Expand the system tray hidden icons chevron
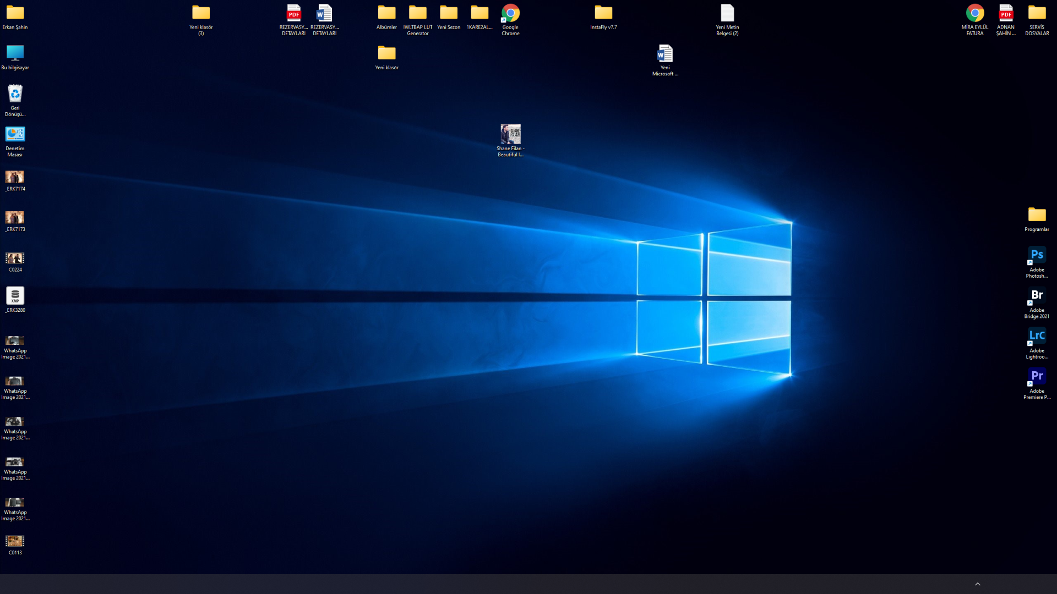Image resolution: width=1057 pixels, height=594 pixels. click(x=978, y=584)
